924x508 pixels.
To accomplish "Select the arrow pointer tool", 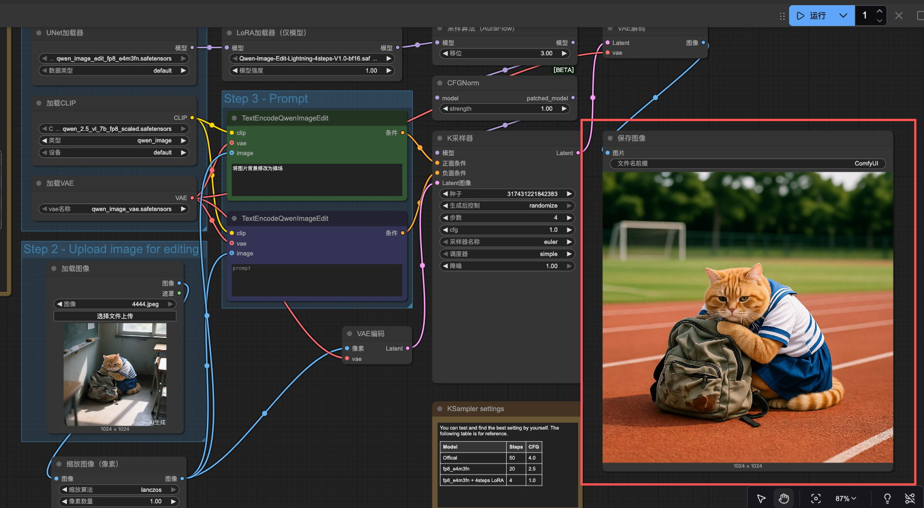I will [x=761, y=498].
